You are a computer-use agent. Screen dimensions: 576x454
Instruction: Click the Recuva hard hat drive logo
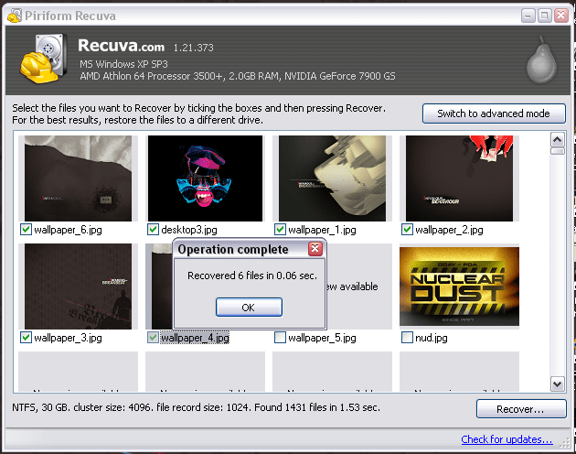click(x=44, y=59)
